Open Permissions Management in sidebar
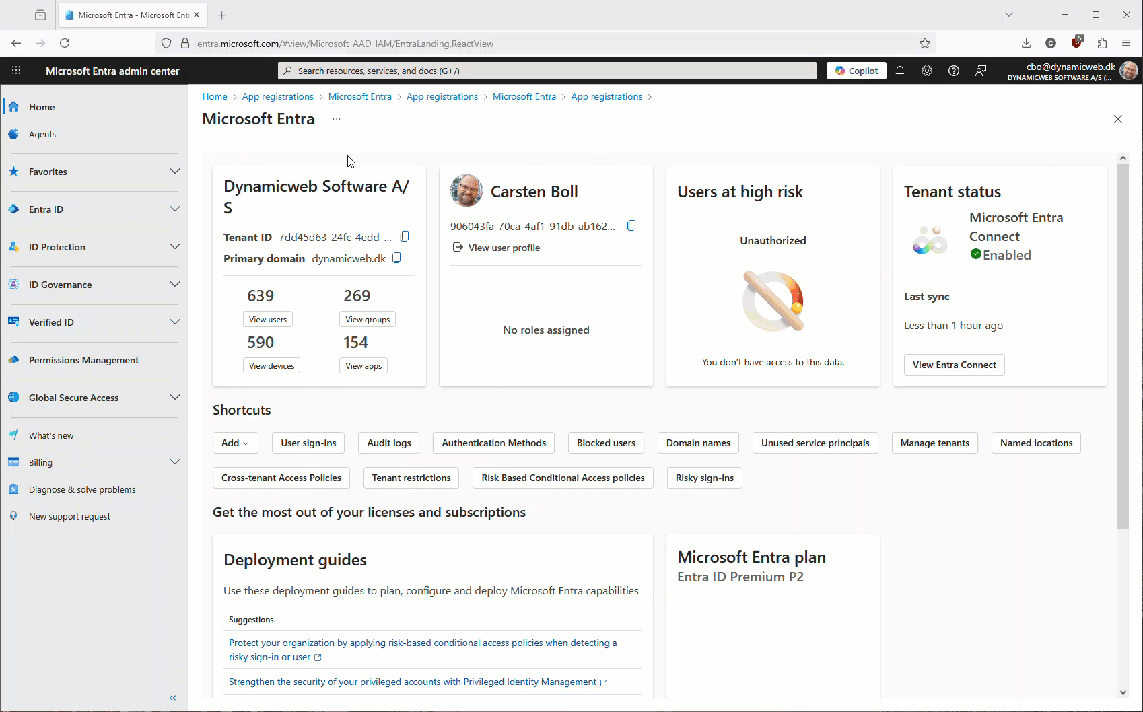The image size is (1143, 712). coord(83,360)
